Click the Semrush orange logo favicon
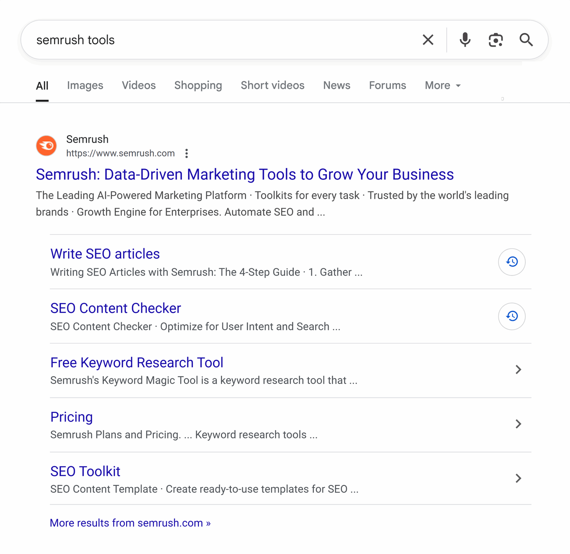 coord(46,145)
